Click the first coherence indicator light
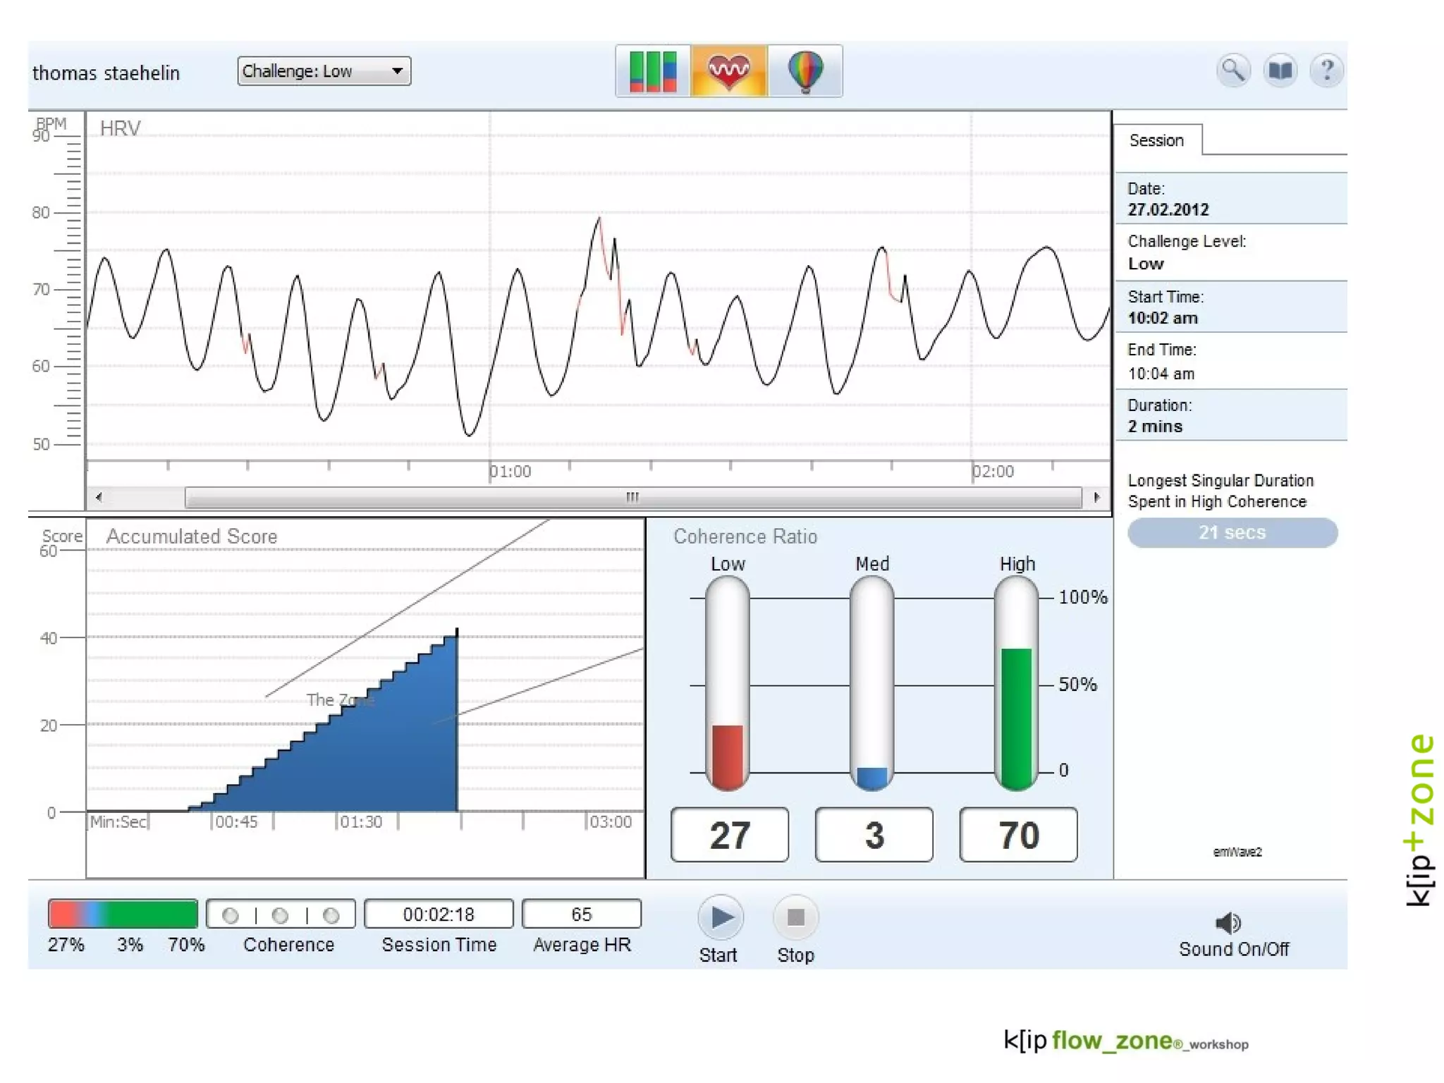Viewport: 1444px width, 1083px height. click(x=230, y=915)
